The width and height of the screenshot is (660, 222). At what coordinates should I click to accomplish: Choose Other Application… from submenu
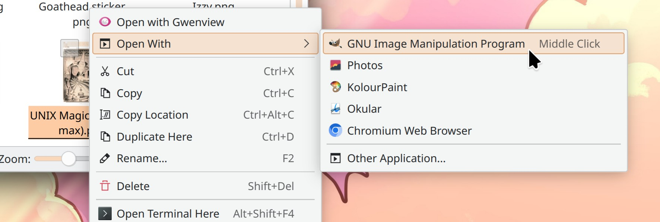[396, 158]
